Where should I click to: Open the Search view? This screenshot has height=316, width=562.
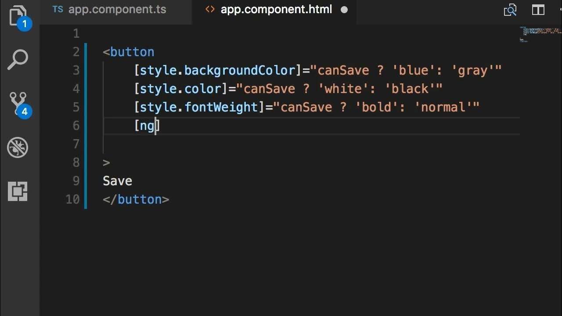pos(18,60)
